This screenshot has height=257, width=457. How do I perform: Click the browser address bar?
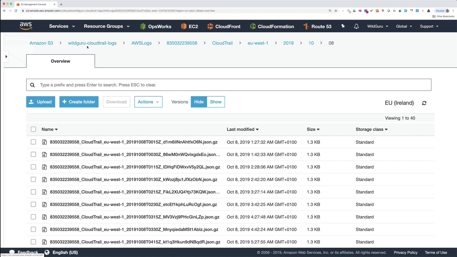click(175, 11)
